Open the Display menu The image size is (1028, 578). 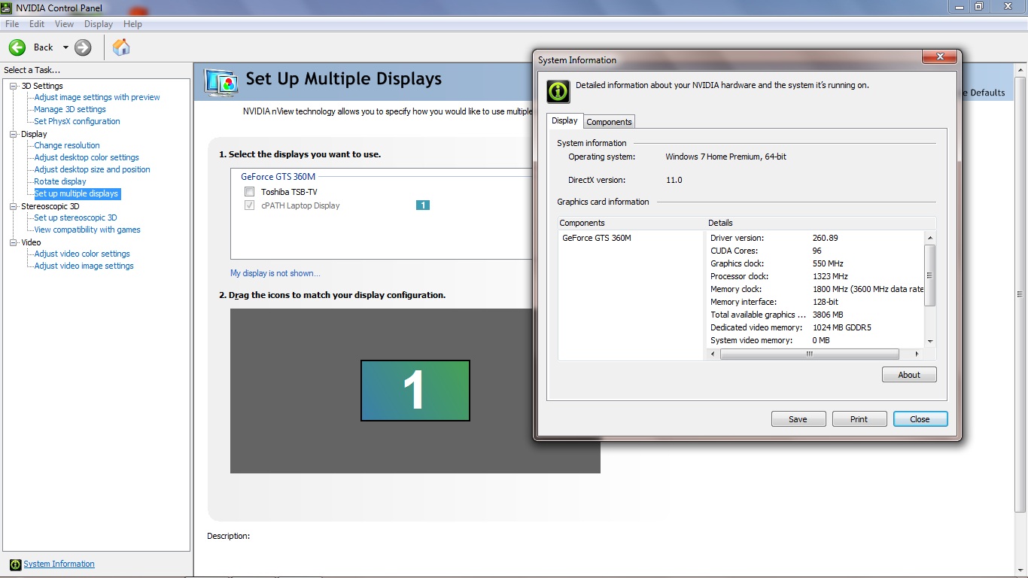[x=99, y=24]
